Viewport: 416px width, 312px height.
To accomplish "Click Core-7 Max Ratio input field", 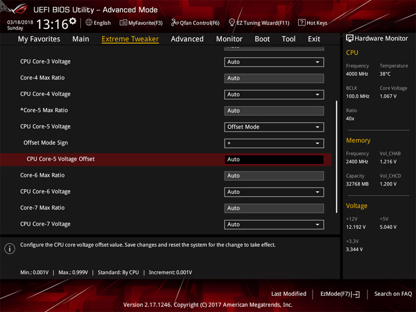I will click(x=274, y=208).
